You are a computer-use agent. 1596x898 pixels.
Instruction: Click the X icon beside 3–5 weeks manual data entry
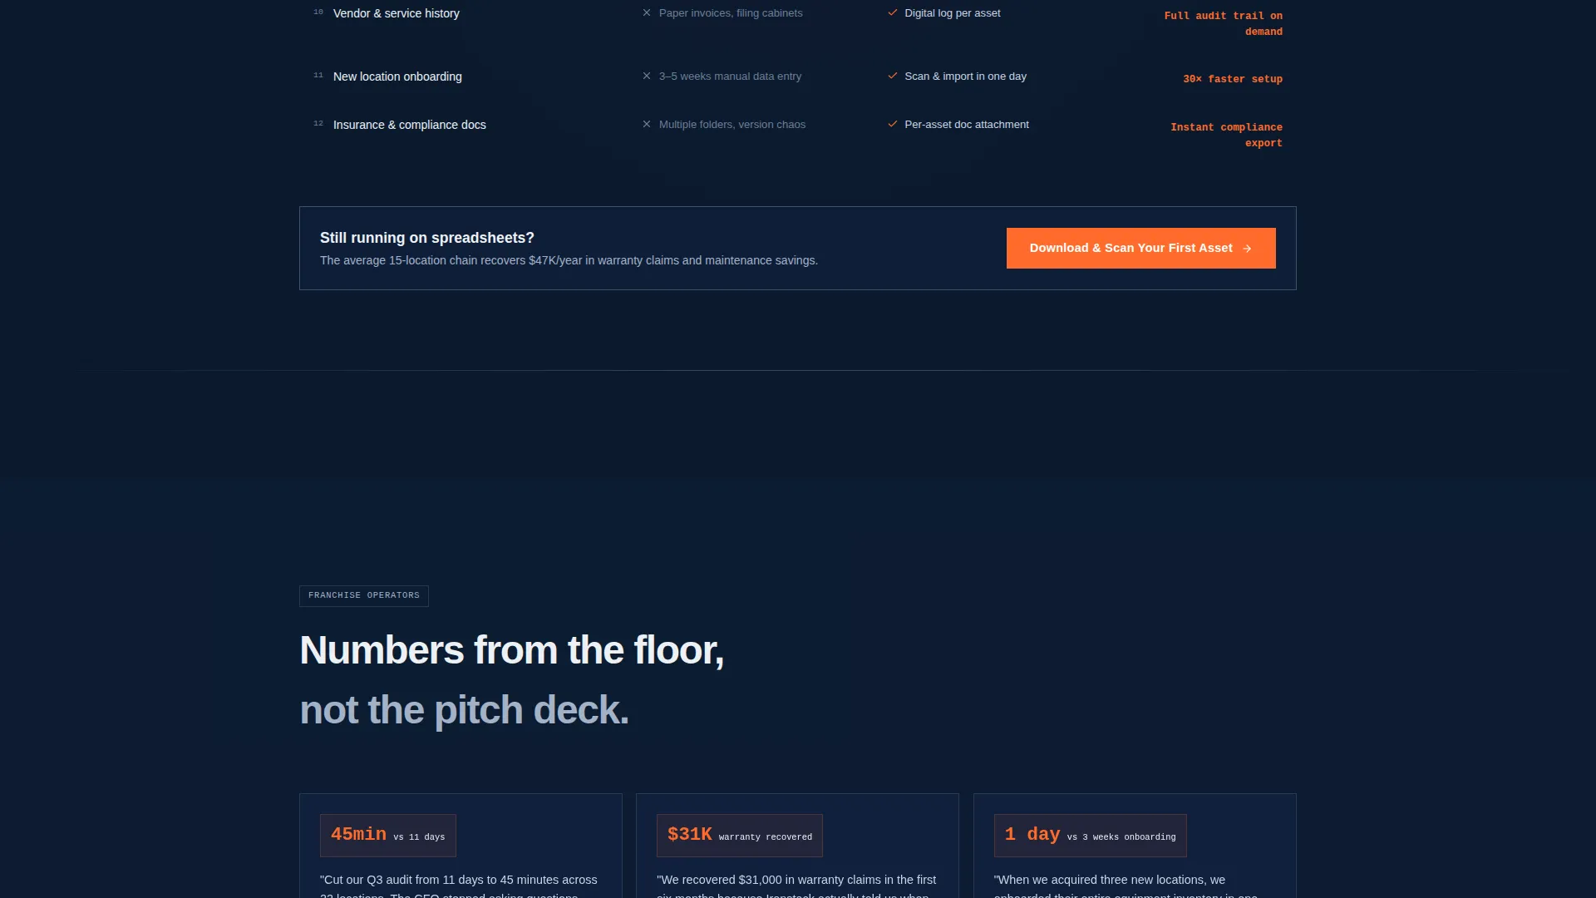pyautogui.click(x=647, y=76)
